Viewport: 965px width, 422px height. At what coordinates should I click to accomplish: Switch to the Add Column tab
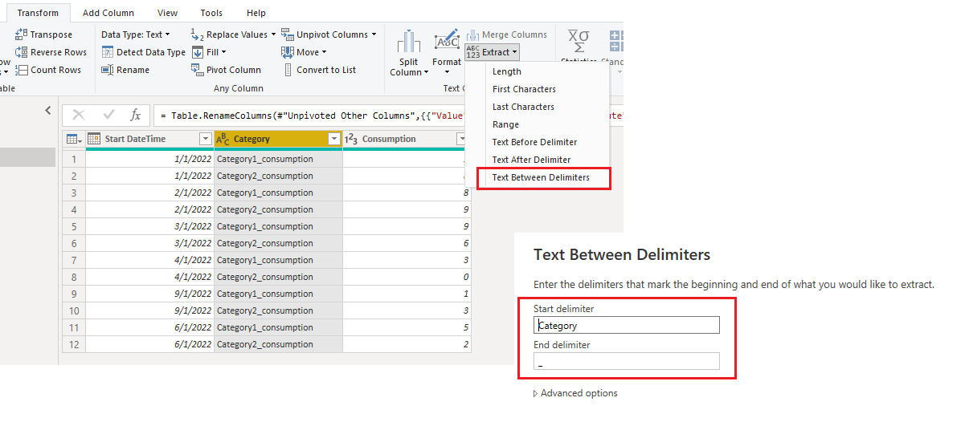click(x=108, y=13)
